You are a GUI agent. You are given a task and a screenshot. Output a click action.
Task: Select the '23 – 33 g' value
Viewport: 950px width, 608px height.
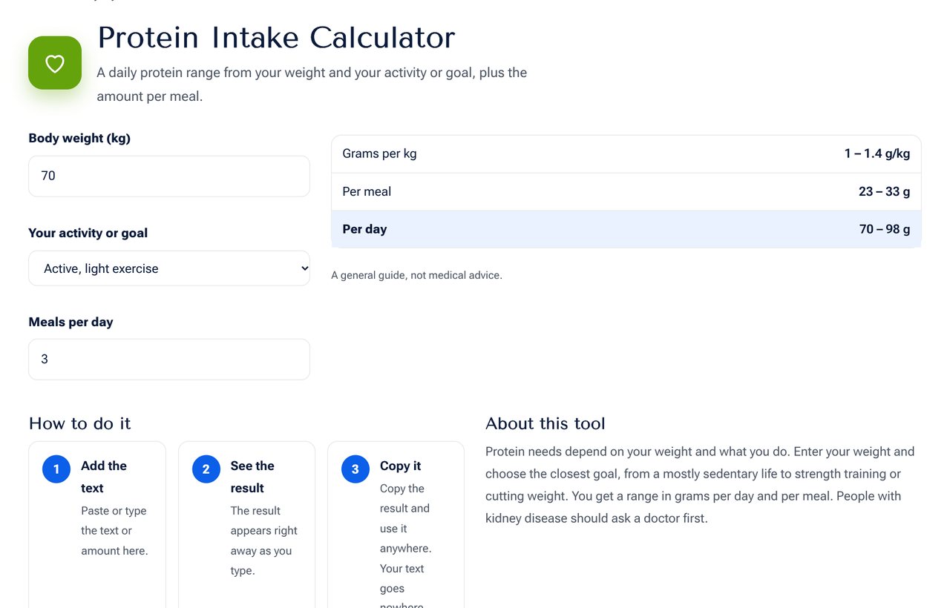coord(885,191)
